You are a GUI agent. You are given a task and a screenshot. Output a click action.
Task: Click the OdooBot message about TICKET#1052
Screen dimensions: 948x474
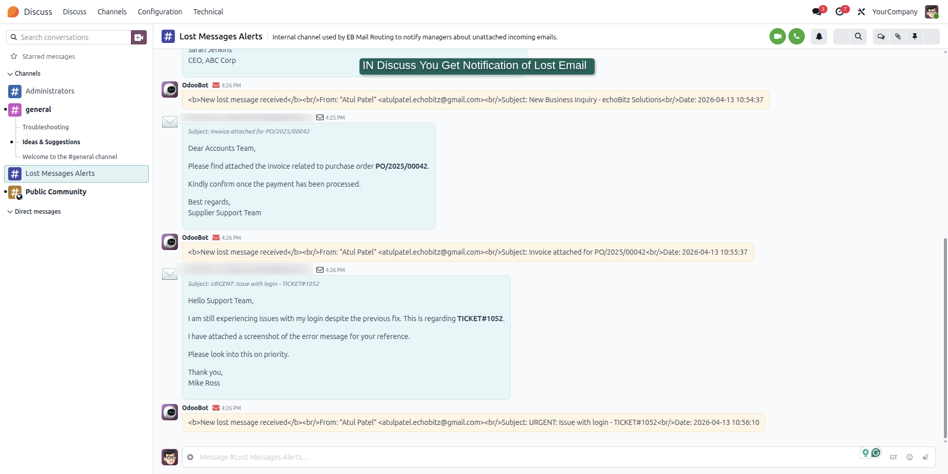coord(473,422)
